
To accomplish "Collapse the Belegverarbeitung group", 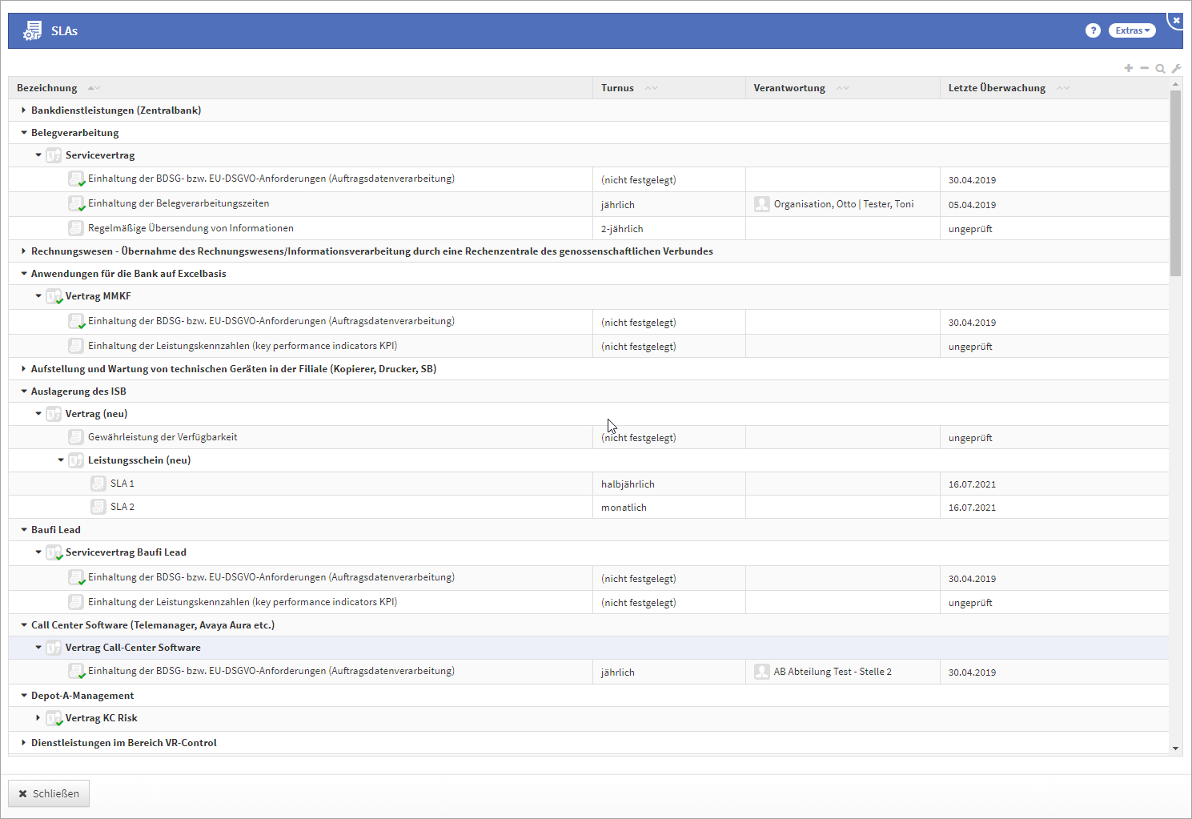I will (x=24, y=133).
